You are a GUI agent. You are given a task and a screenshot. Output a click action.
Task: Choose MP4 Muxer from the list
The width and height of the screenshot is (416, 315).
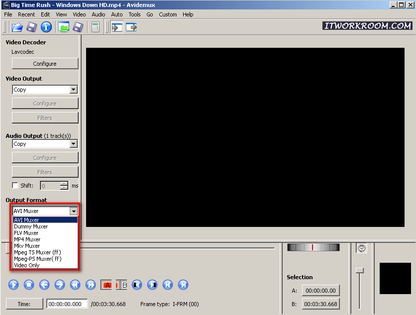coord(45,239)
